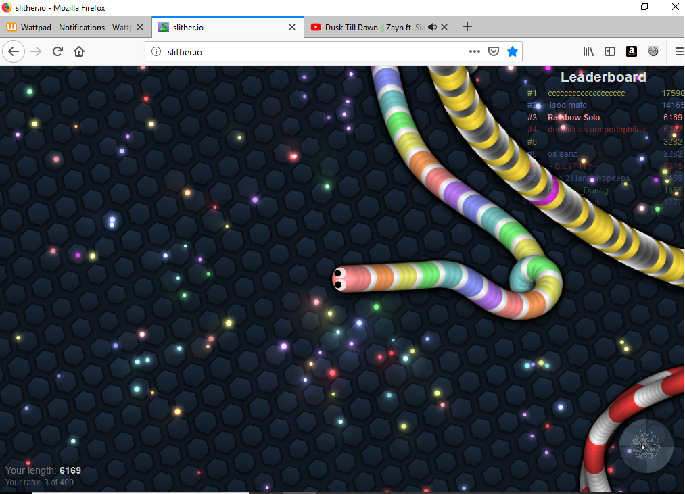Click the Wattpad tab favicon
Screen dimensions: 685x494
pos(11,27)
